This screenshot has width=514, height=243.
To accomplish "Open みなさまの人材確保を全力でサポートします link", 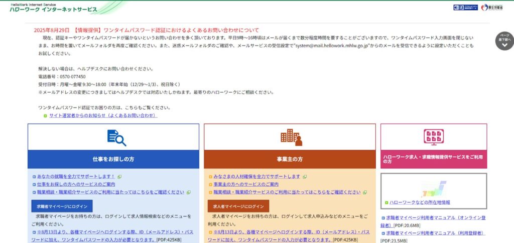I will [256, 176].
